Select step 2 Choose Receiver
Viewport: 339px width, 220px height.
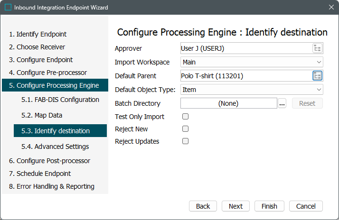click(37, 47)
